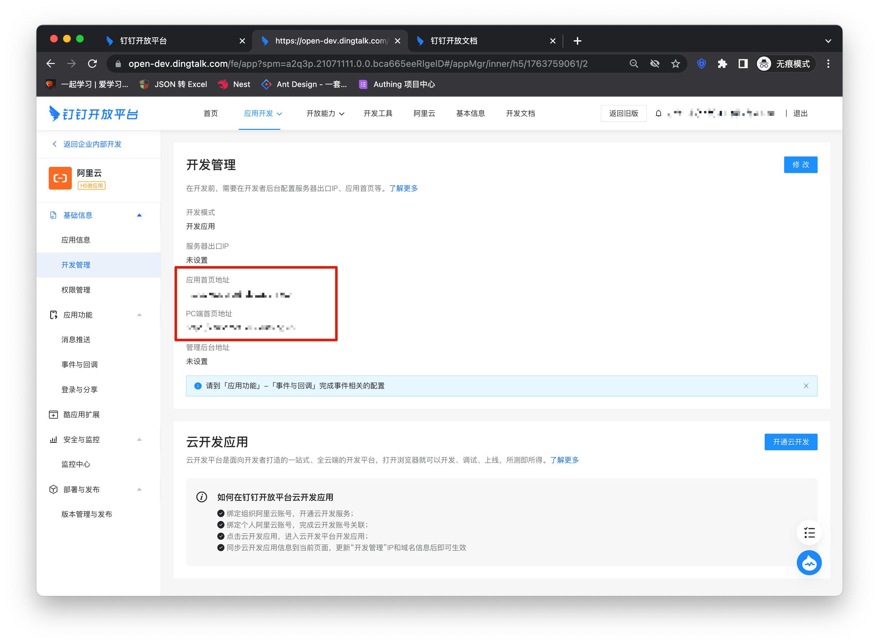Click the notification bell icon
This screenshot has width=879, height=644.
(658, 113)
